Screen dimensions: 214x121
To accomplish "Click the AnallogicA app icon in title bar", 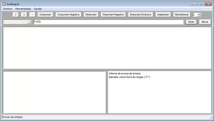I will [x=4, y=4].
